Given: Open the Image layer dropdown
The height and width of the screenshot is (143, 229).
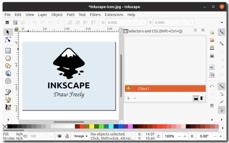Looking at the screenshot, I should click(80, 136).
